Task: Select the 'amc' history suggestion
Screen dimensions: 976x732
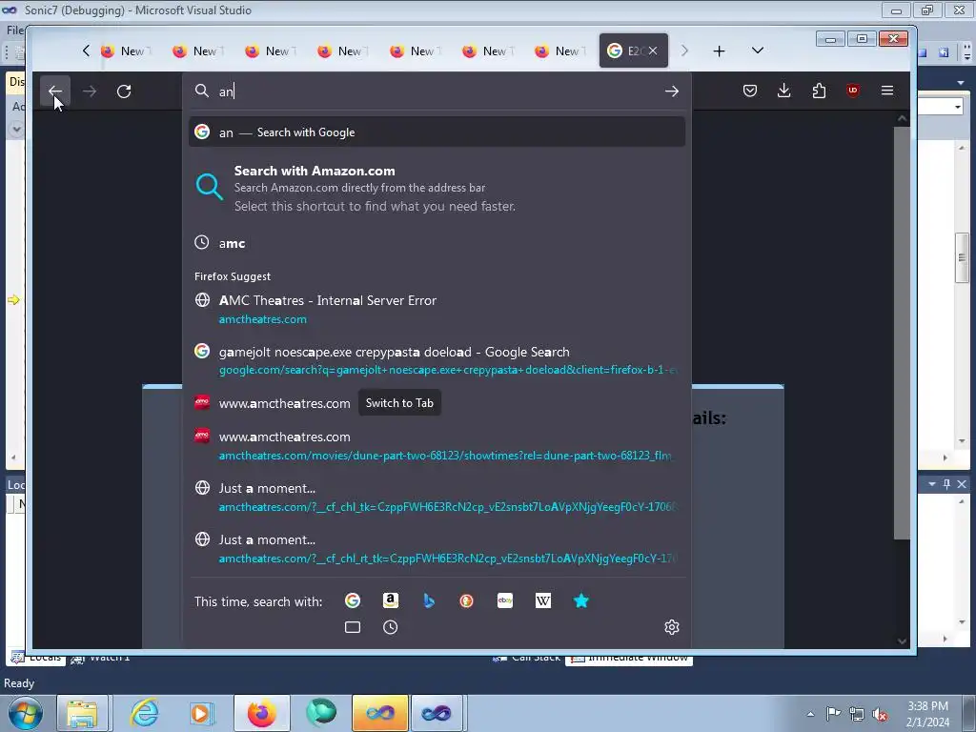Action: pos(437,243)
